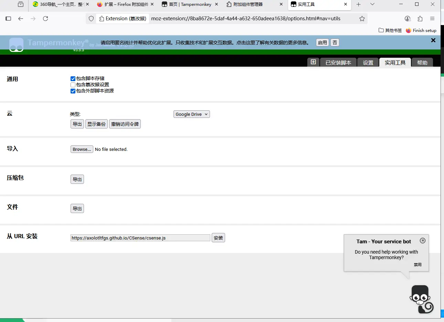Go back with browser back arrow
The image size is (444, 322).
(x=21, y=19)
